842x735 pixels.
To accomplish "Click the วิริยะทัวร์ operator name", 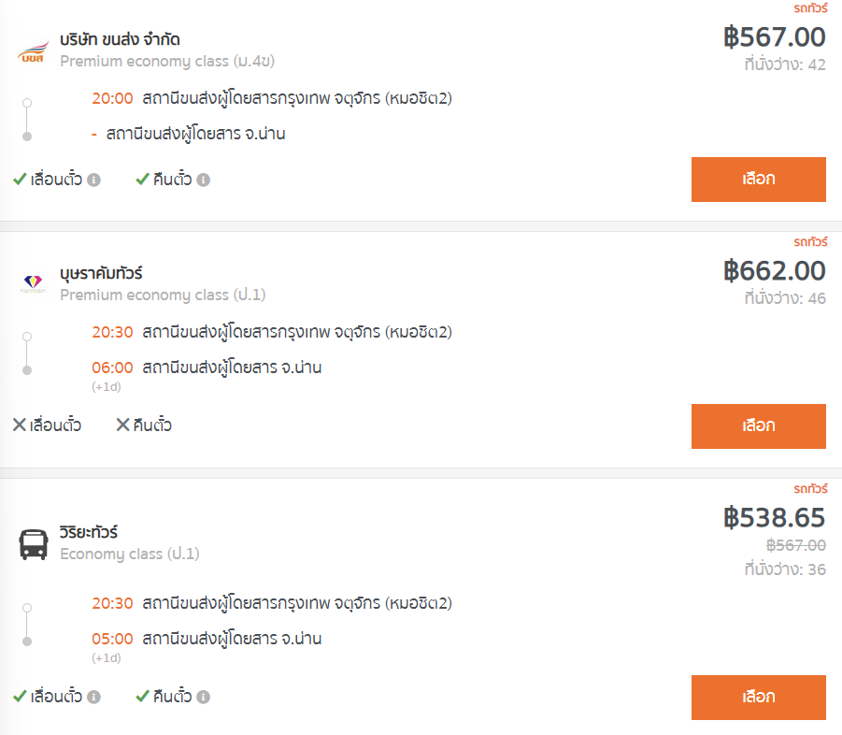I will [89, 532].
